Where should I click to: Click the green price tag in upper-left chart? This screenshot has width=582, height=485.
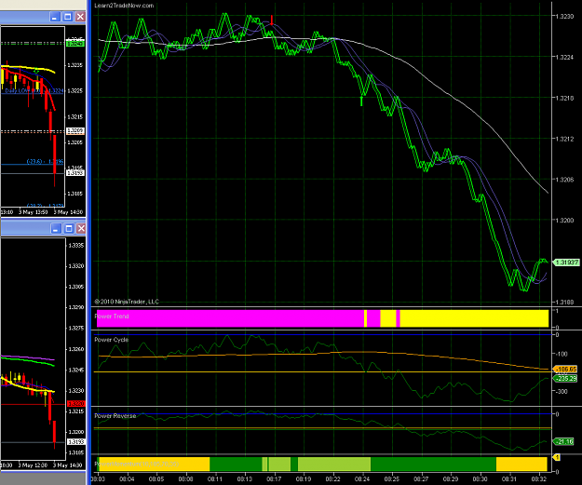tap(75, 44)
